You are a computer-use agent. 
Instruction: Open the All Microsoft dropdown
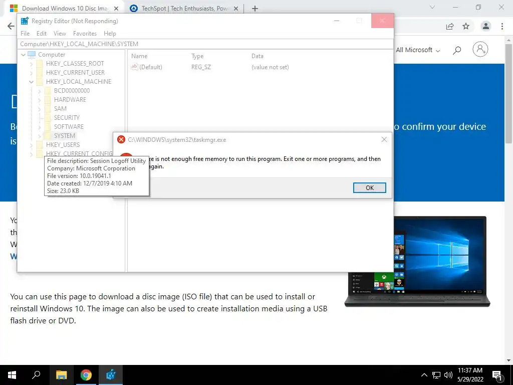pos(418,50)
